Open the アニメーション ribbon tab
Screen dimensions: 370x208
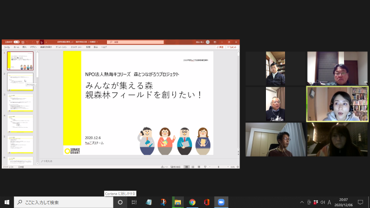[x=61, y=47]
